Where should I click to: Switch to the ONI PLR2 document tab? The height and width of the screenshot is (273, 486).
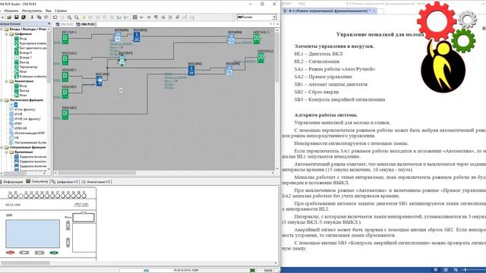coord(65,24)
